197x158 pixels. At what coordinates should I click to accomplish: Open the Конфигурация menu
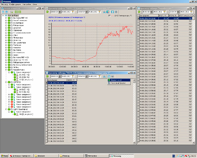click(x=15, y=4)
